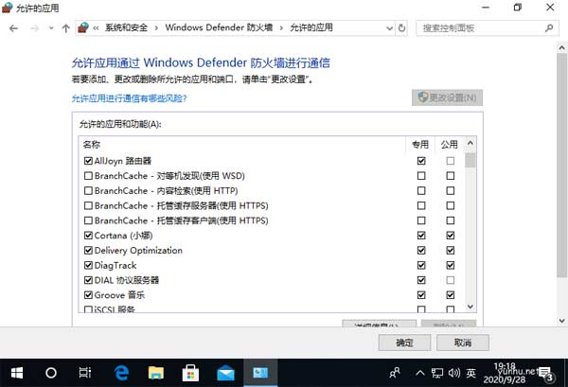Uncheck Cortana (小娜) name checkbox
The width and height of the screenshot is (568, 387).
tap(88, 236)
